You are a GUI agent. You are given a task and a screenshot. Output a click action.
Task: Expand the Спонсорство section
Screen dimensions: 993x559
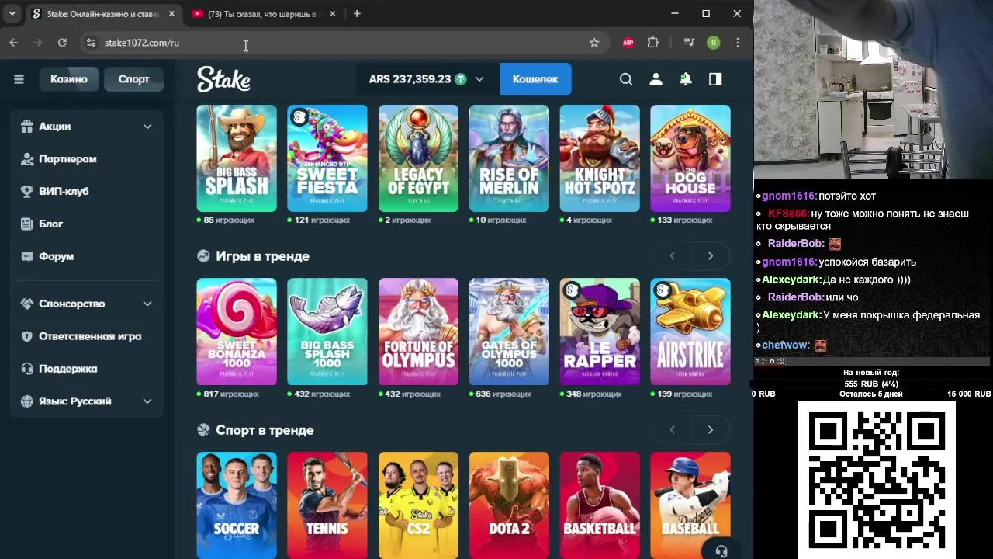pyautogui.click(x=86, y=304)
